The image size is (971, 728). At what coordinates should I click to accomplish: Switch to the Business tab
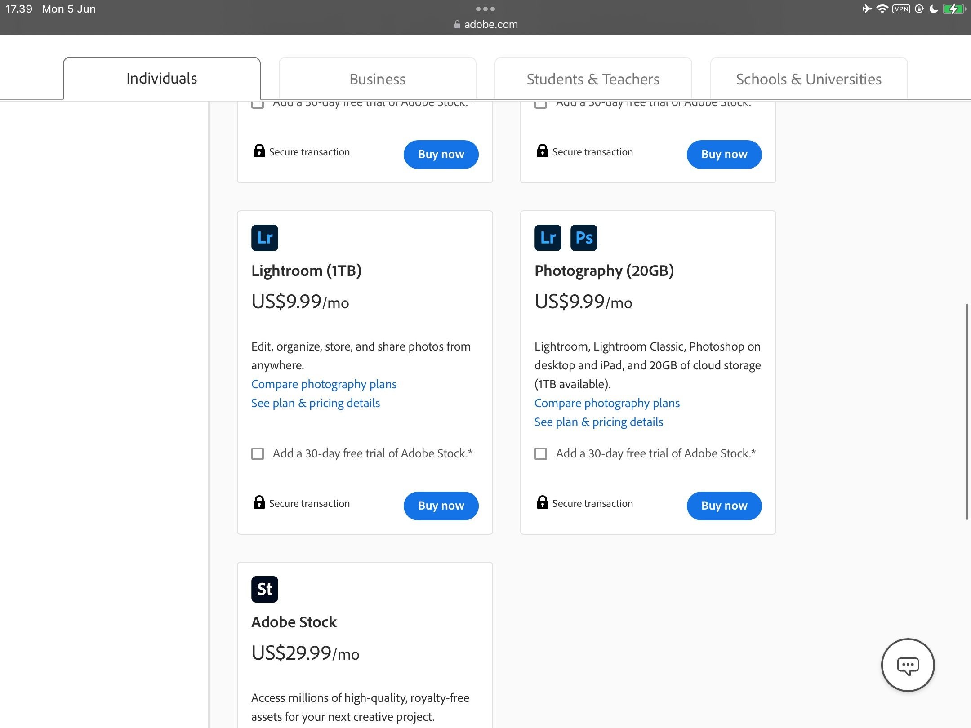click(x=377, y=79)
